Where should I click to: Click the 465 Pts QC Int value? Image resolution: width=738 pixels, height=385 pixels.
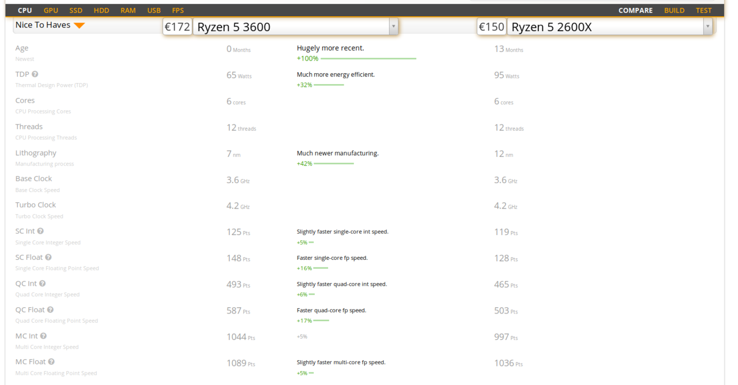tap(506, 285)
